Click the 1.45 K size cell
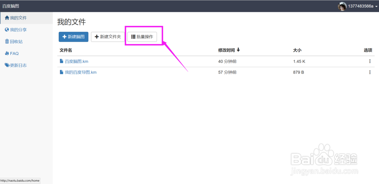Viewport: 379px width, 184px height. (x=299, y=62)
